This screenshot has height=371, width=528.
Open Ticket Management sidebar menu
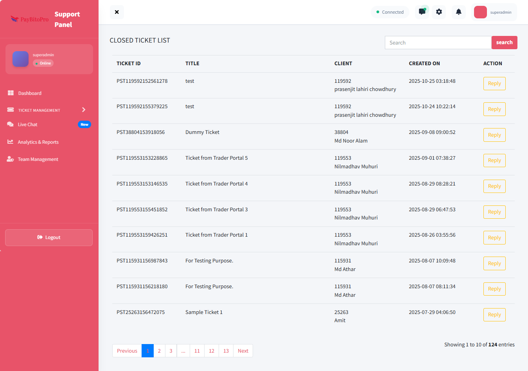pos(39,110)
